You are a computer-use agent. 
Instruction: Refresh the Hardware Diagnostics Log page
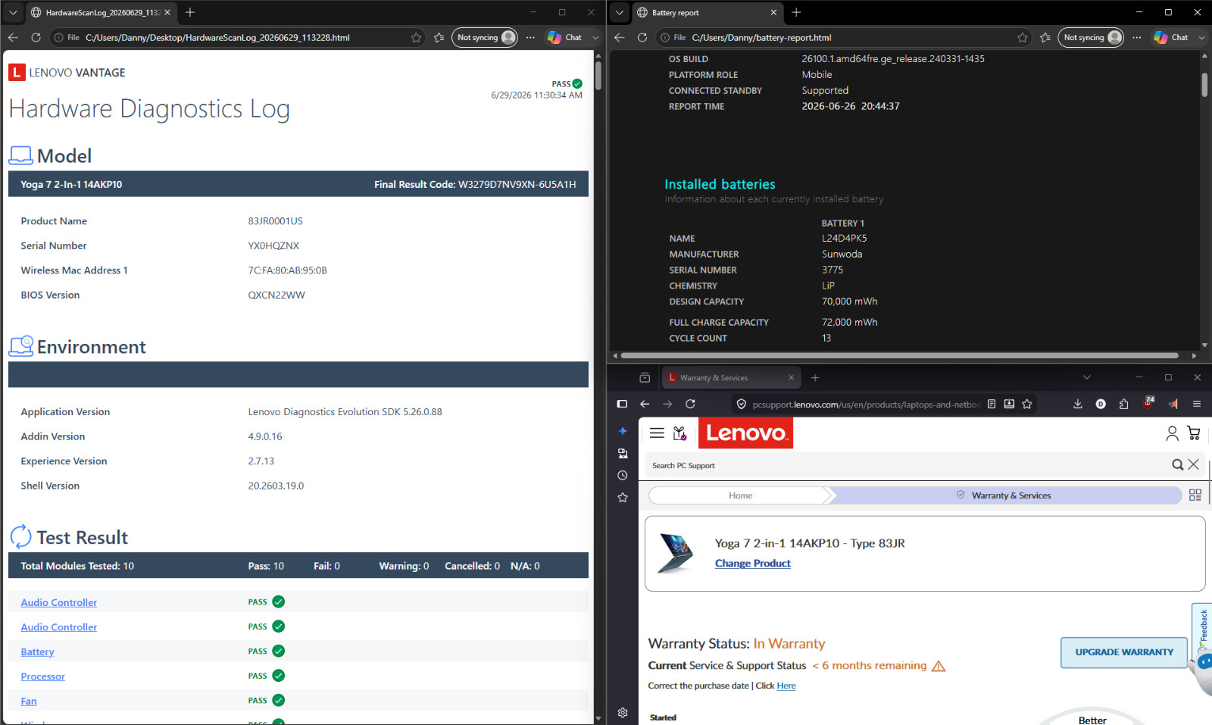click(x=36, y=37)
